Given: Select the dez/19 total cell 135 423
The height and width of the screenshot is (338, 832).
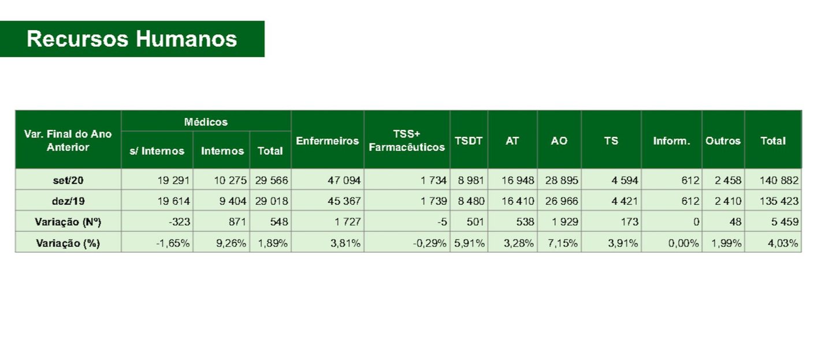Looking at the screenshot, I should click(x=773, y=201).
